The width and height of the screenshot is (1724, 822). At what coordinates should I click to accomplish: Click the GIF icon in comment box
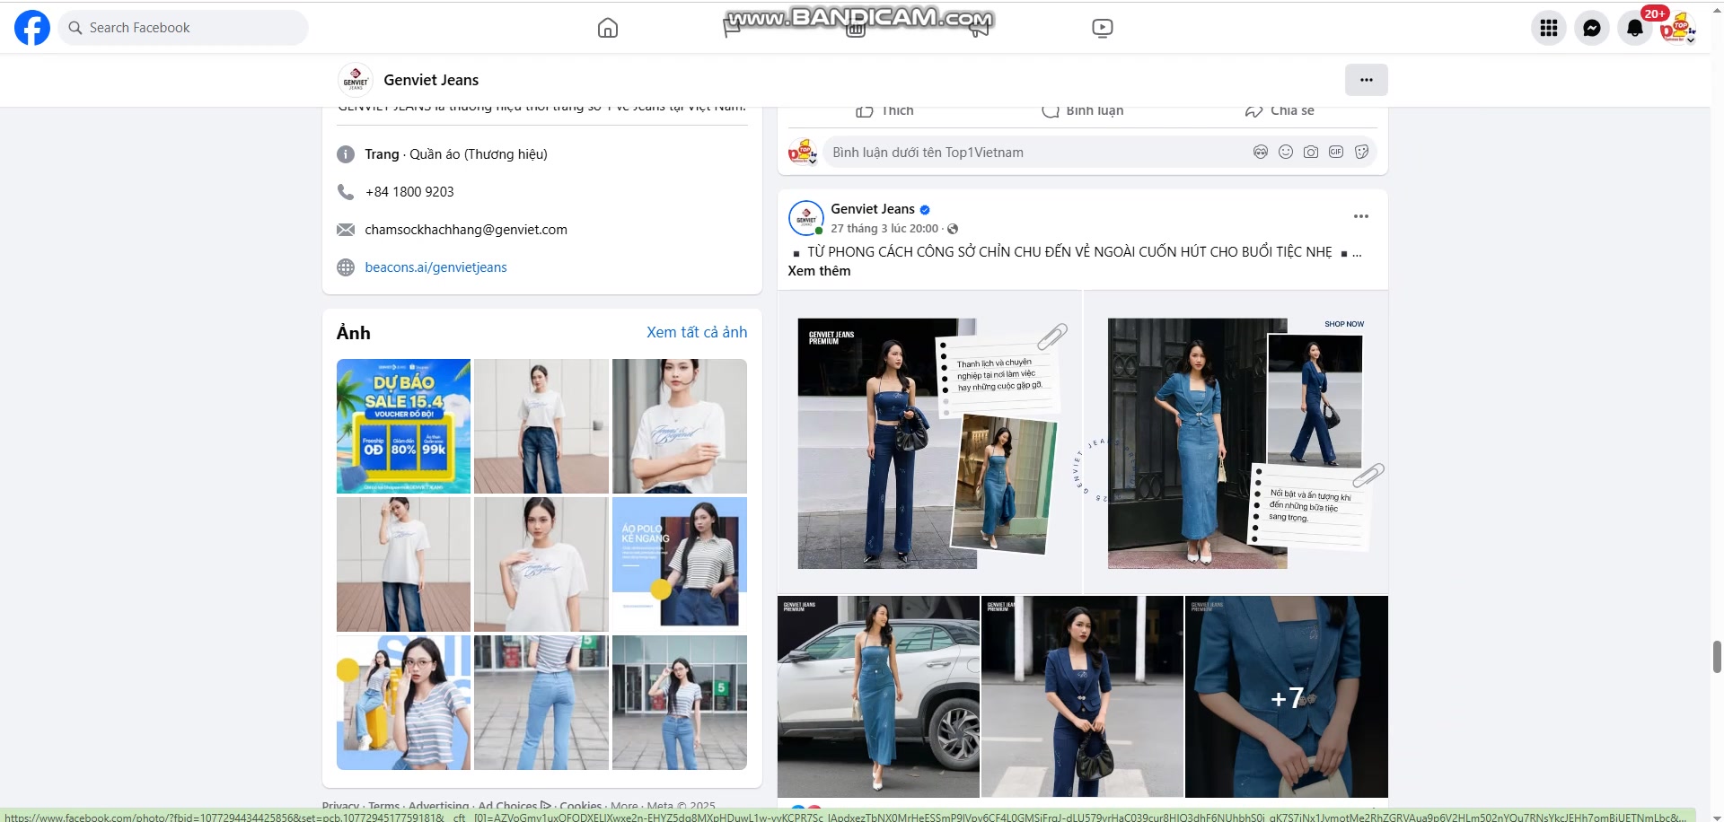click(1336, 153)
